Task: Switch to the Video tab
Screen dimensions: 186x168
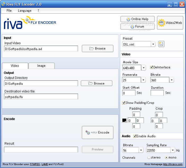Action: point(15,66)
